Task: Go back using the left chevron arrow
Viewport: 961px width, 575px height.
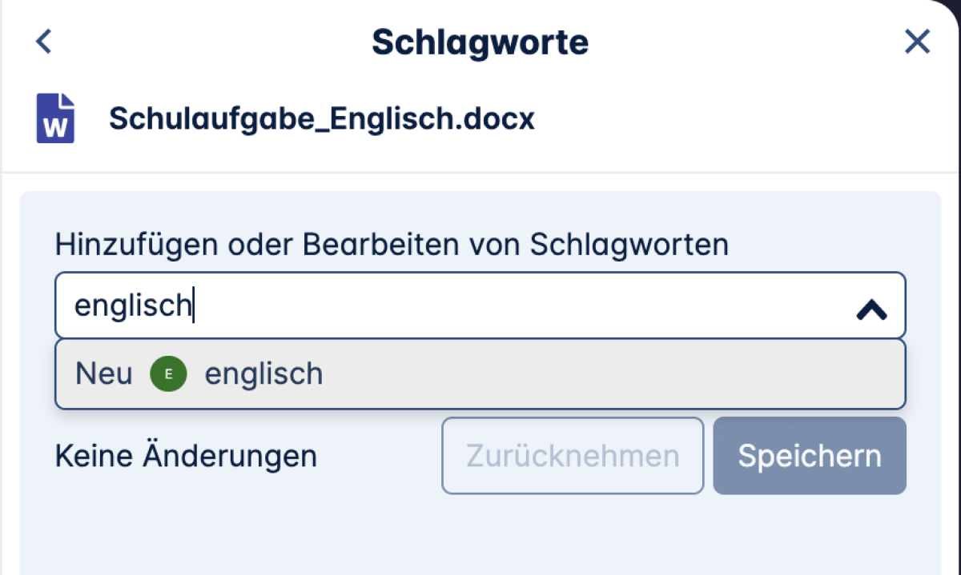Action: [44, 42]
